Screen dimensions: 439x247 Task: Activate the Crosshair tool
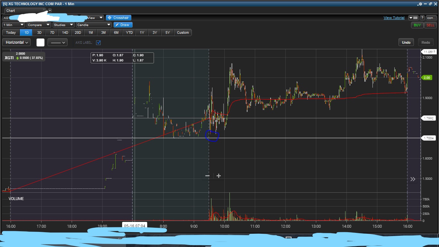tap(119, 18)
